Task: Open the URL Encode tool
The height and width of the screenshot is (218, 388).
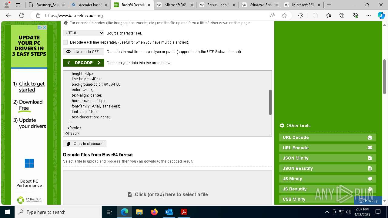Action: point(328,148)
